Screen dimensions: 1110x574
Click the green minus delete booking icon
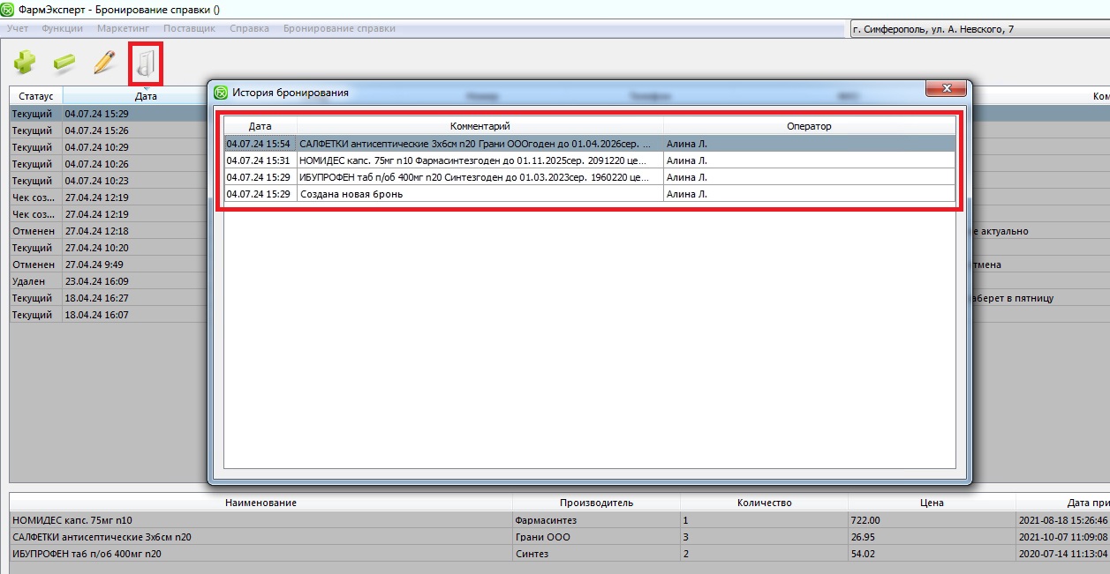click(x=64, y=63)
